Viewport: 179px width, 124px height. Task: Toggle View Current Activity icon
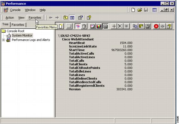tap(78, 26)
